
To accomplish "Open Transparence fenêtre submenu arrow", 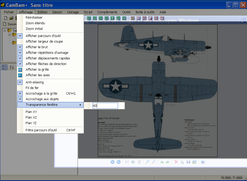I will [80, 105].
